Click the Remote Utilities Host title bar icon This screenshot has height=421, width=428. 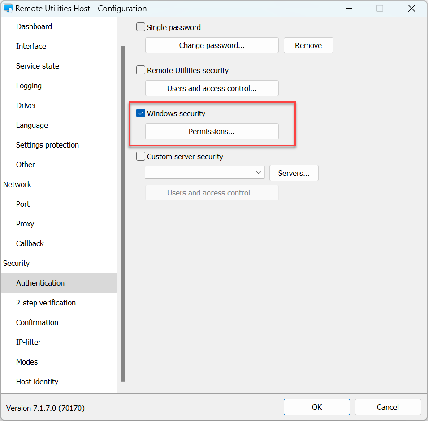(x=8, y=9)
